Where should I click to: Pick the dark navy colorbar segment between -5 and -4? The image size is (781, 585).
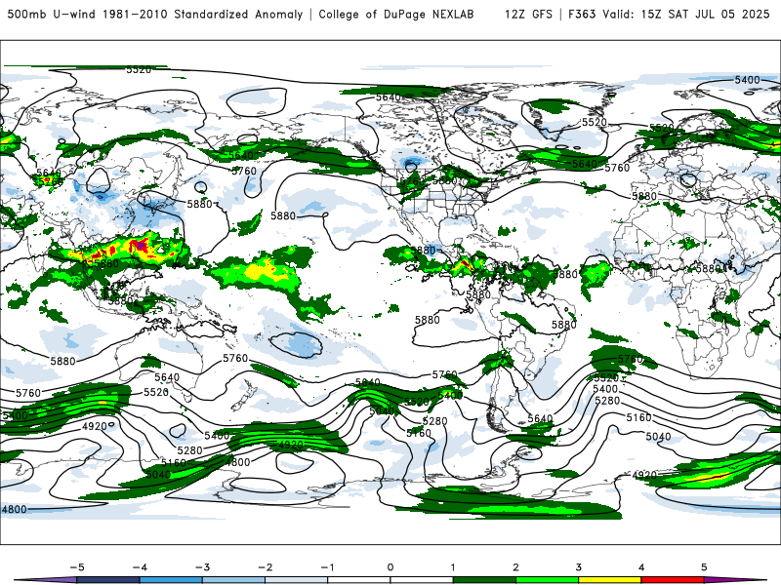pyautogui.click(x=108, y=580)
